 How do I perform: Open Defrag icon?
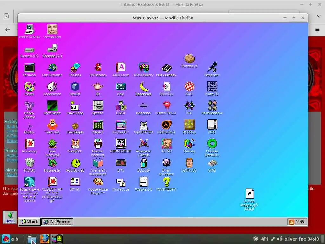pos(189,144)
